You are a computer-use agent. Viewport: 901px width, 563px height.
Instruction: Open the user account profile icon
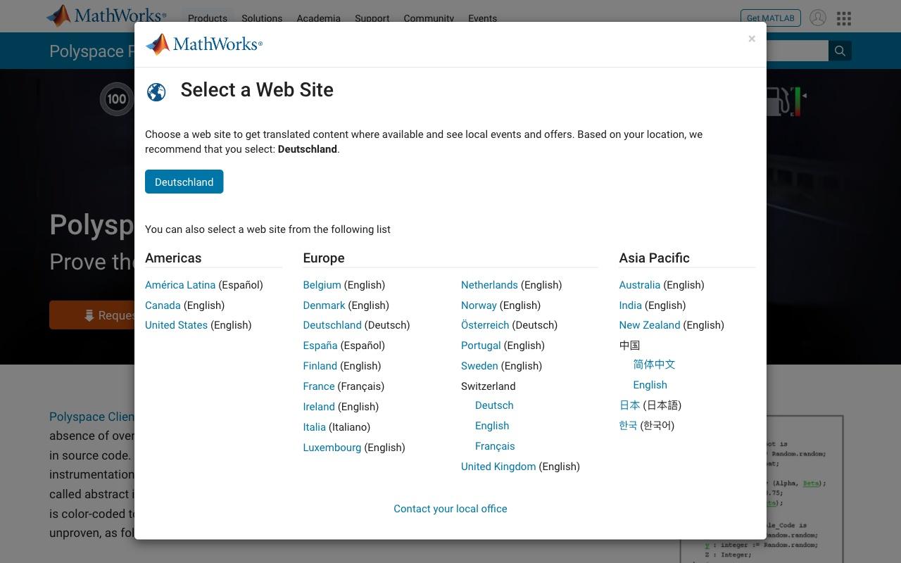point(817,18)
